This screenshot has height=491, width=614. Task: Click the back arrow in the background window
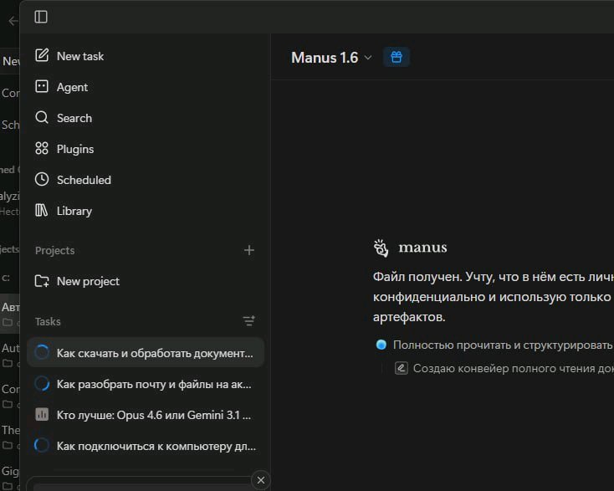click(x=13, y=21)
